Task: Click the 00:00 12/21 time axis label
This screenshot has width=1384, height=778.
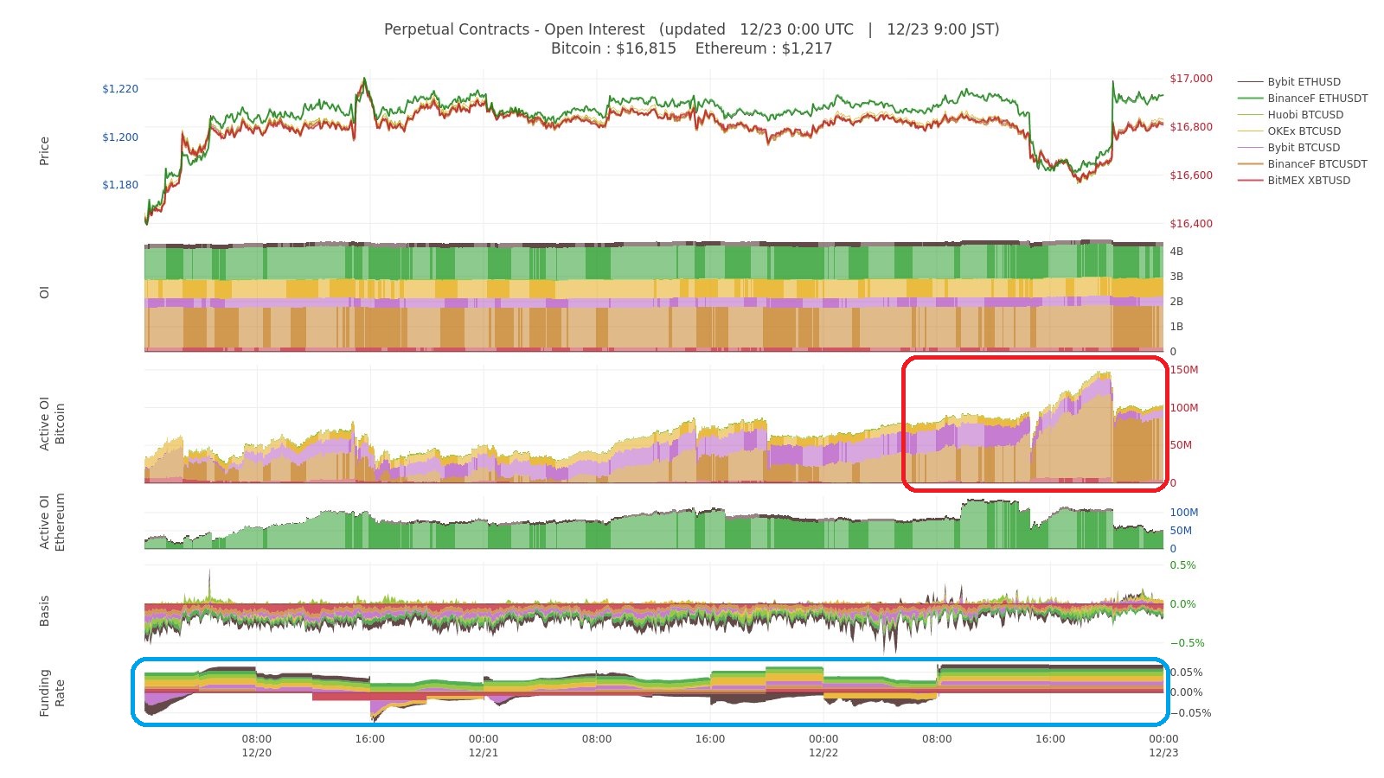Action: (484, 746)
